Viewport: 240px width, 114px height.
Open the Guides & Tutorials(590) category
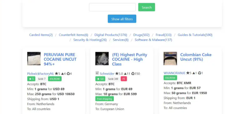coord(195,35)
